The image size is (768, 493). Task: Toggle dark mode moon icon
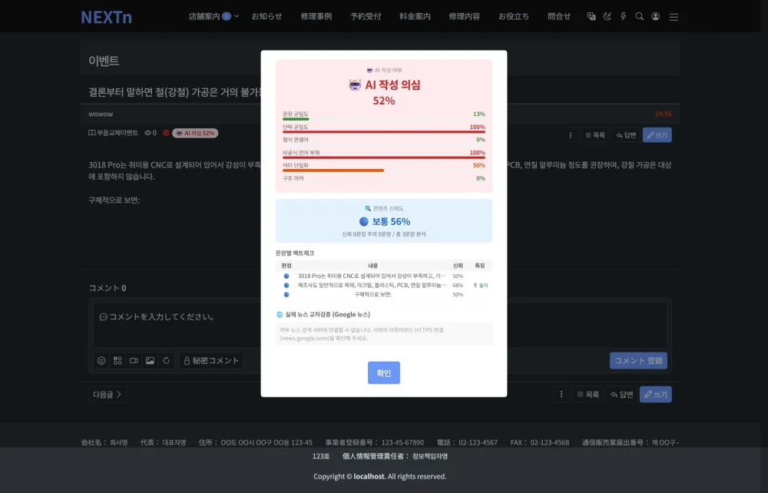click(607, 16)
